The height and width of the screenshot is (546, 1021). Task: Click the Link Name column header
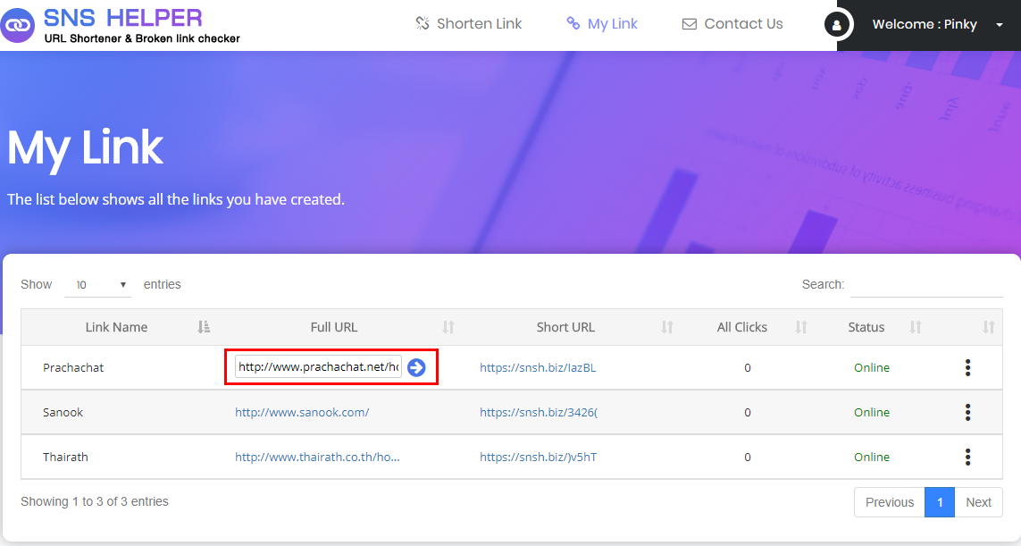coord(116,327)
